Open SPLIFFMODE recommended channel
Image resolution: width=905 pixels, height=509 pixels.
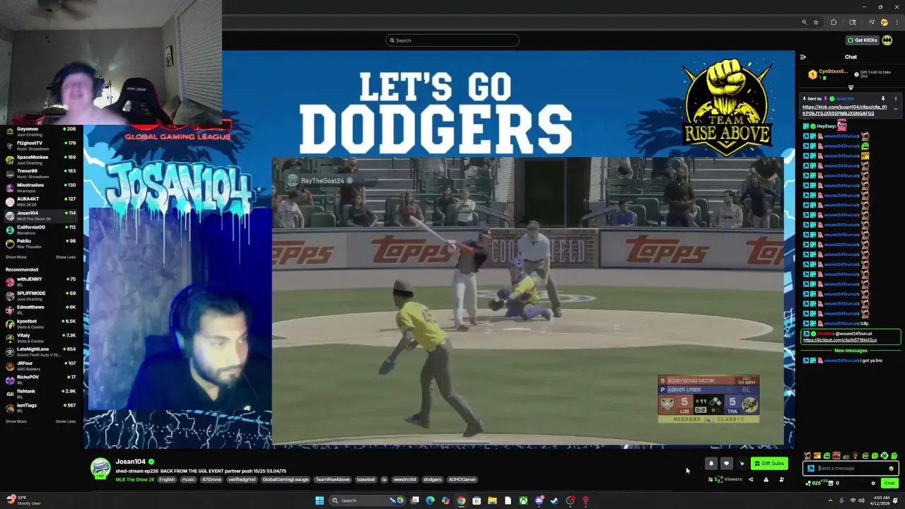41,296
